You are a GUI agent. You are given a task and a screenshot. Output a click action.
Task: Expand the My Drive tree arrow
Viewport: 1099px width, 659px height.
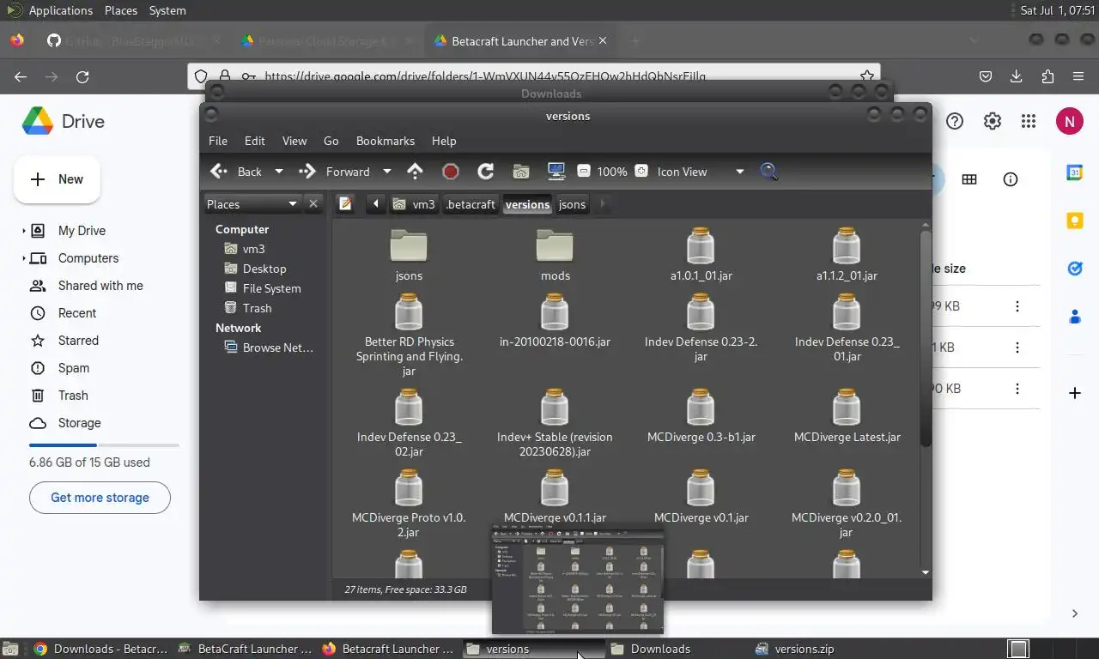(x=23, y=231)
